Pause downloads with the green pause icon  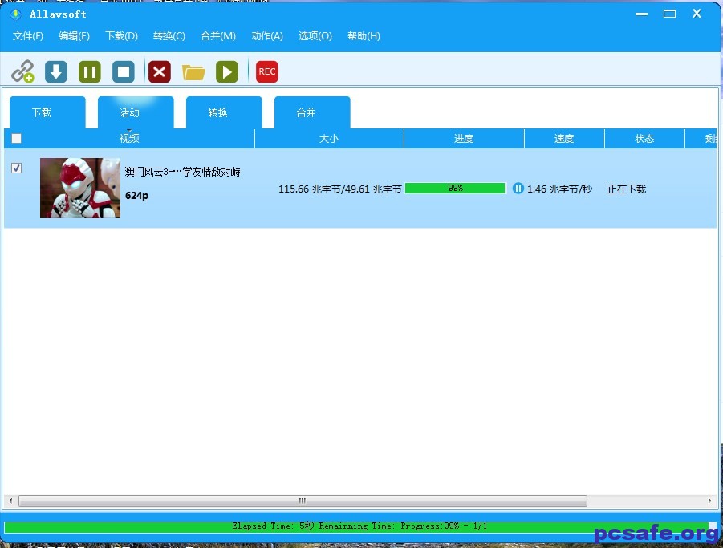coord(90,71)
